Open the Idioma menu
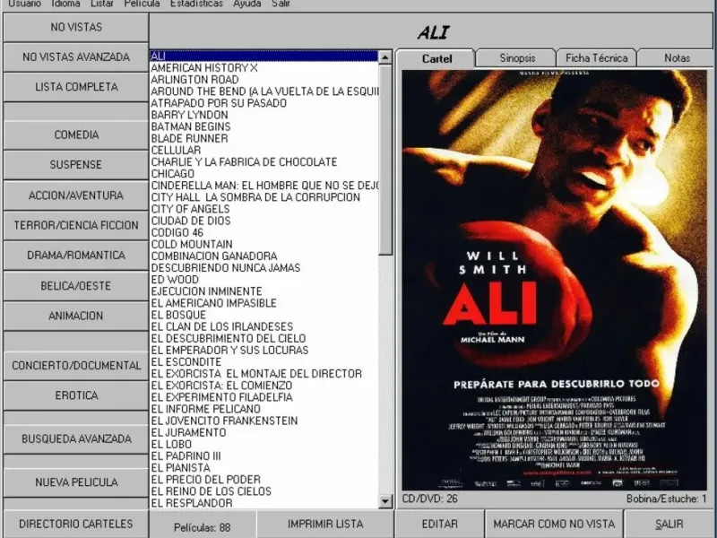Viewport: 717px width, 538px height. point(65,4)
